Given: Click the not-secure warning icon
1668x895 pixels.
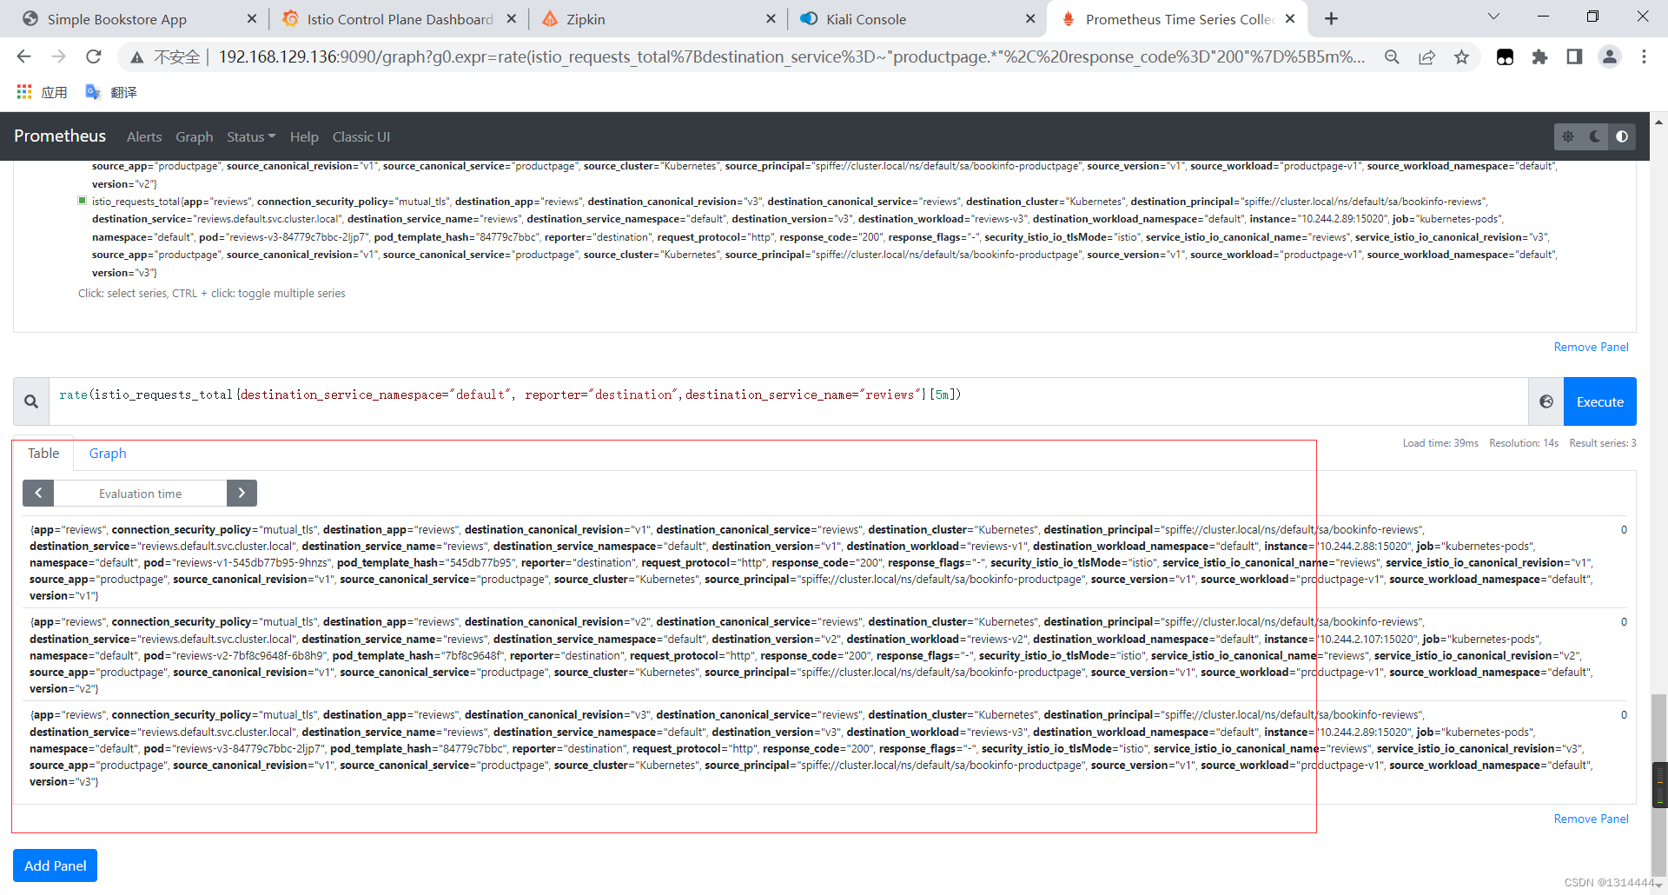Looking at the screenshot, I should click(x=136, y=57).
